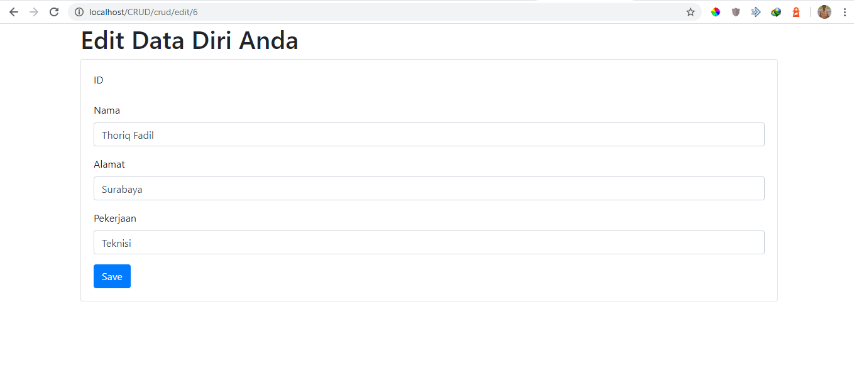Click the back navigation arrow
This screenshot has height=373, width=854.
click(x=13, y=11)
